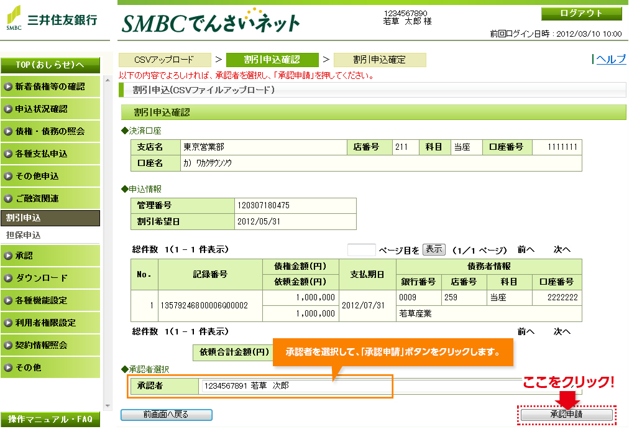Image resolution: width=629 pixels, height=429 pixels.
Task: Open 各種機能設定 menu
Action: pyautogui.click(x=50, y=300)
